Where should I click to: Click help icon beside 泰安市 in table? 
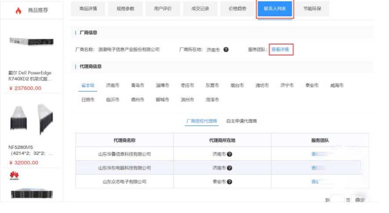229,181
